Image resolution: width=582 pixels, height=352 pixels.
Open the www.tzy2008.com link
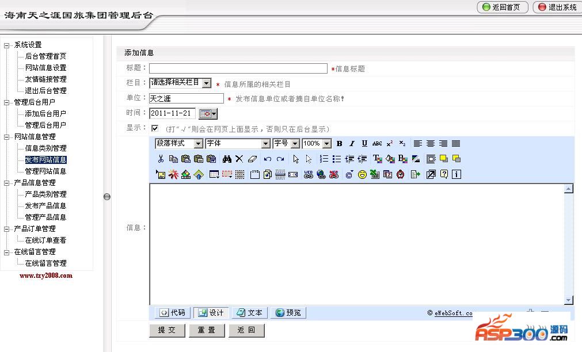tap(46, 276)
